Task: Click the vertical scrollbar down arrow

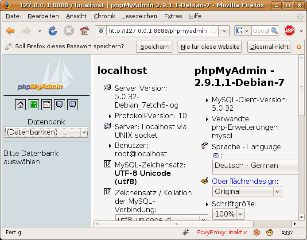Action: click(x=301, y=217)
